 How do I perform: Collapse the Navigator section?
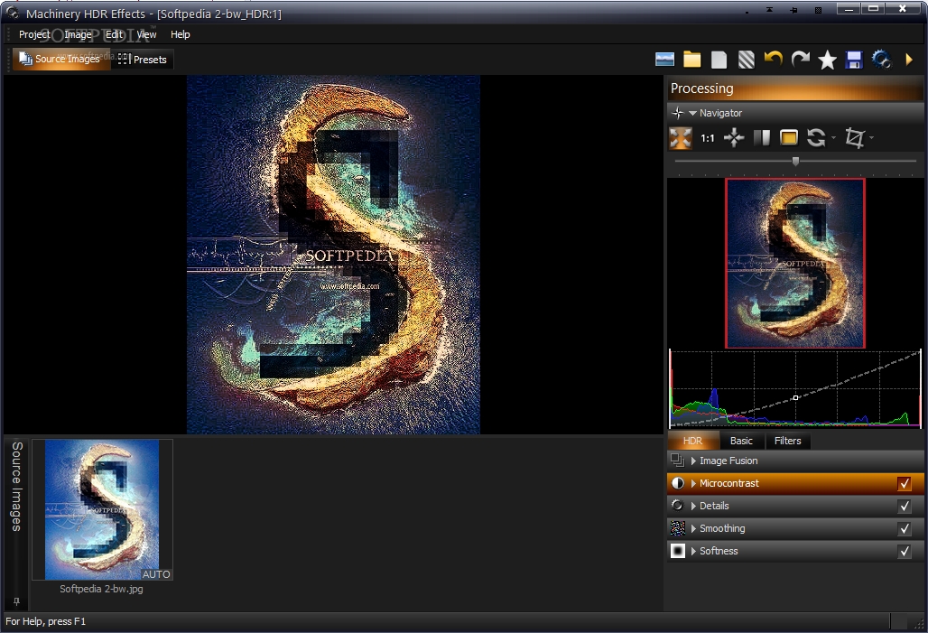click(692, 113)
